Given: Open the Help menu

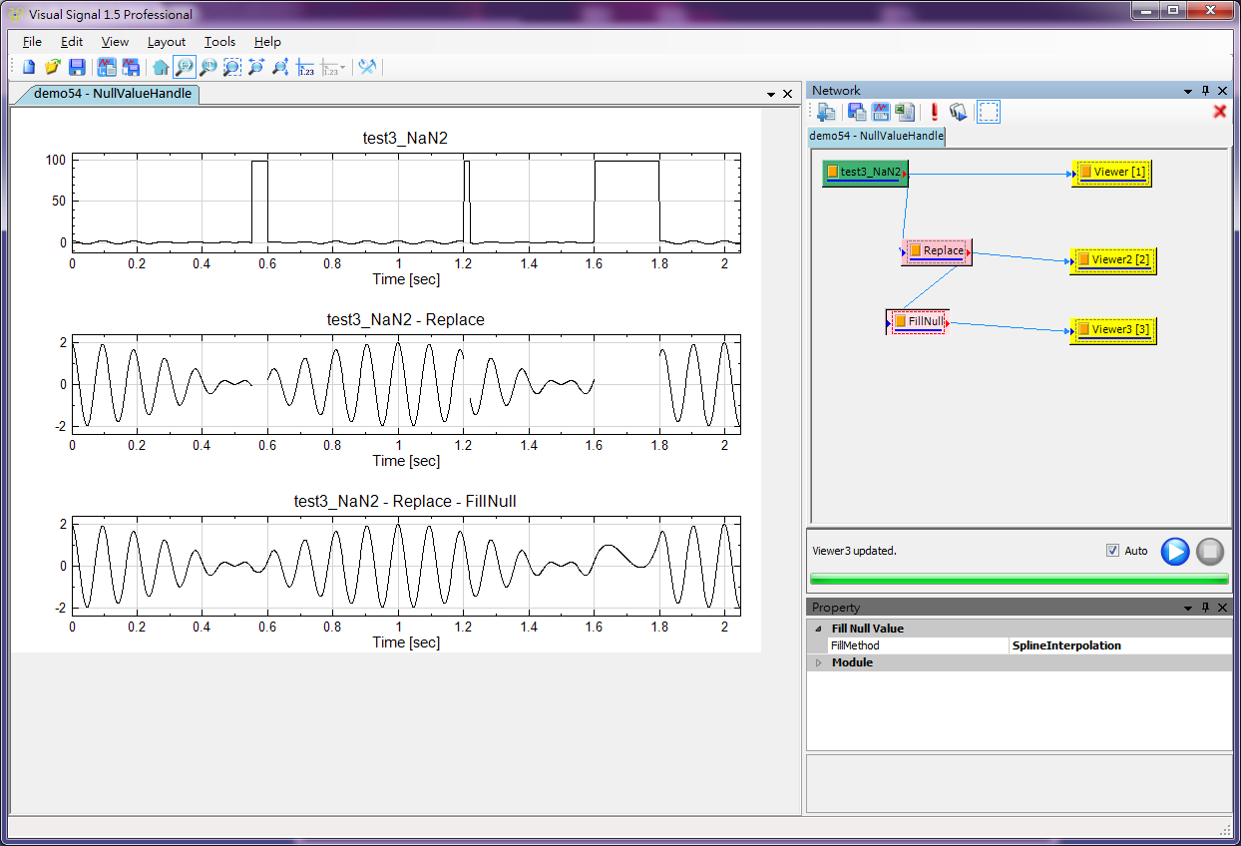Looking at the screenshot, I should [x=267, y=42].
